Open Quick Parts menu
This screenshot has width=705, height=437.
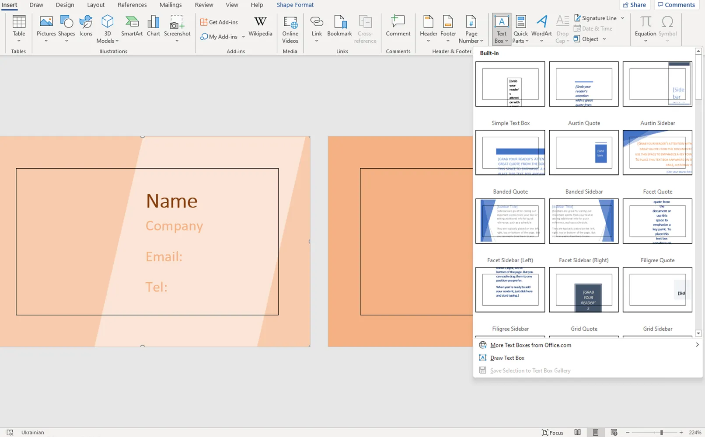coord(520,29)
